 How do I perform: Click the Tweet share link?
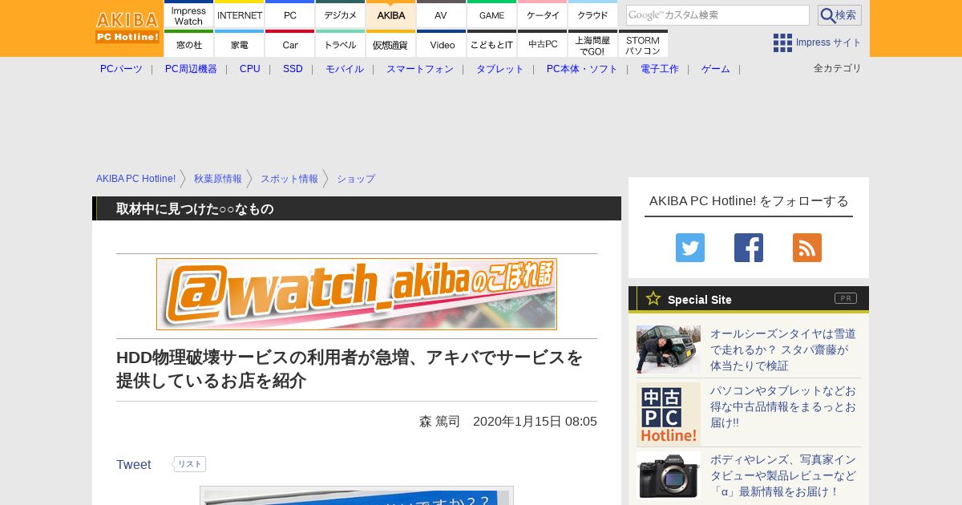coord(134,465)
